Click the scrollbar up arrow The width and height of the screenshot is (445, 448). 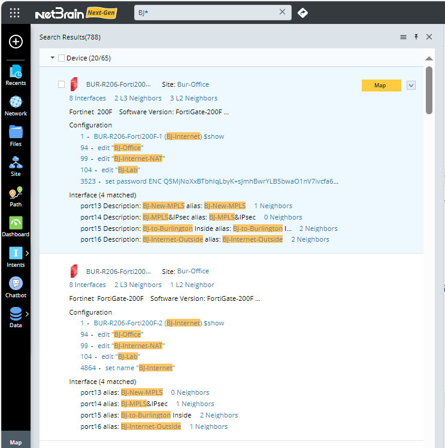[429, 58]
